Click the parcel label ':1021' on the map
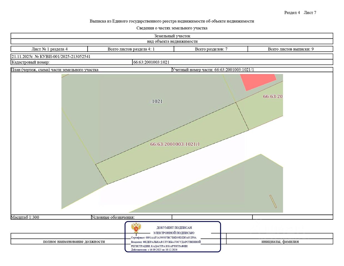344x266 pixels. click(156, 101)
